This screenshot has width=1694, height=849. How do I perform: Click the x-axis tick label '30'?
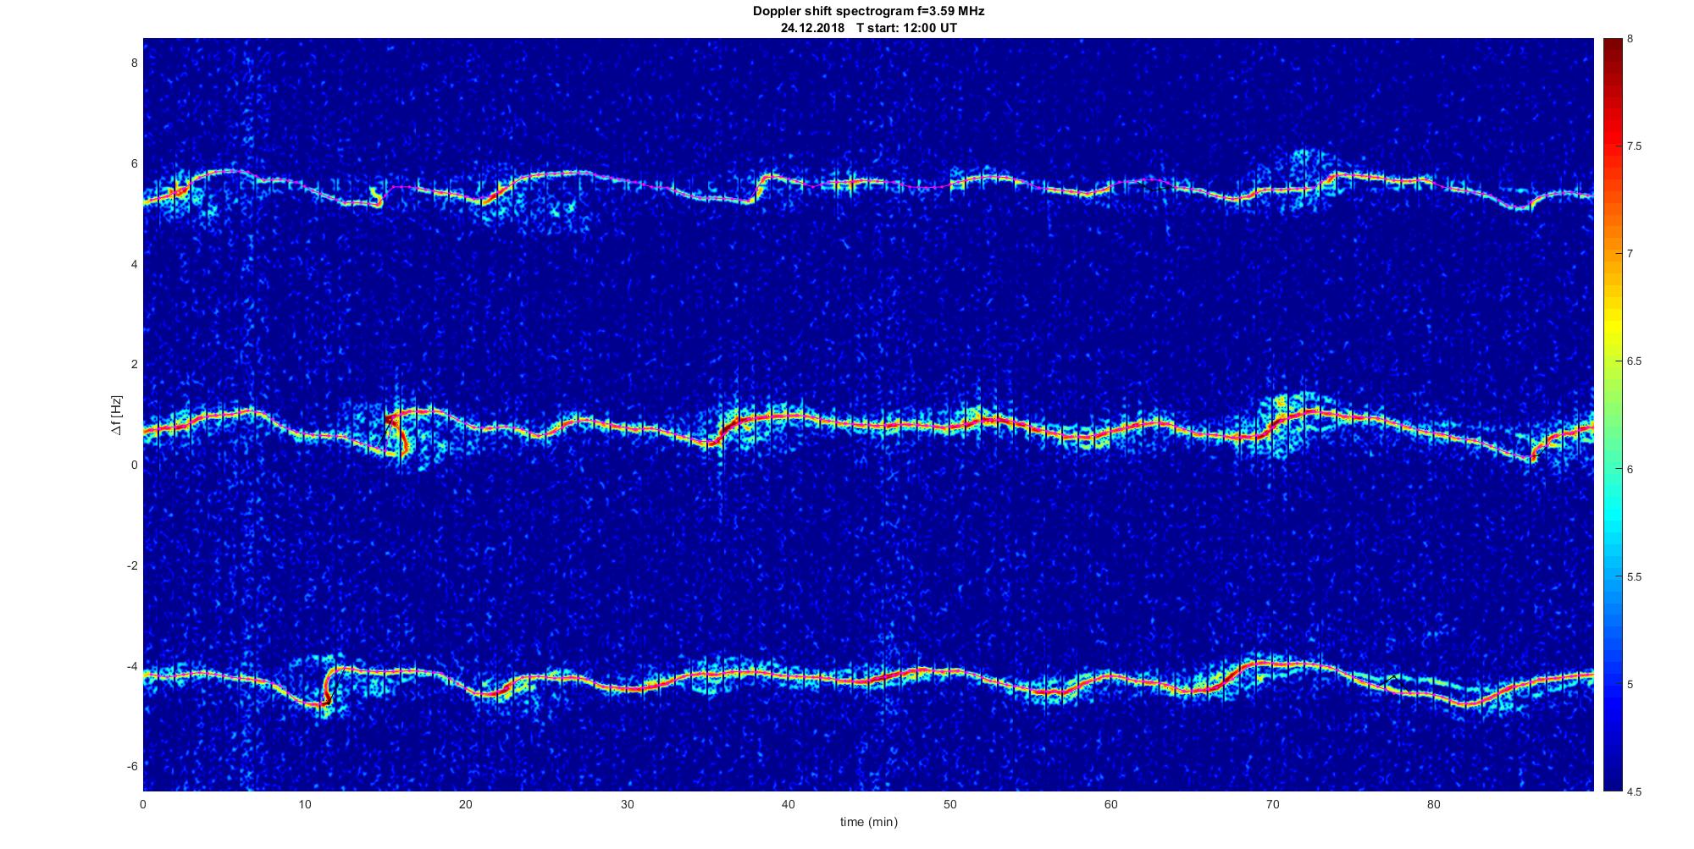point(627,804)
